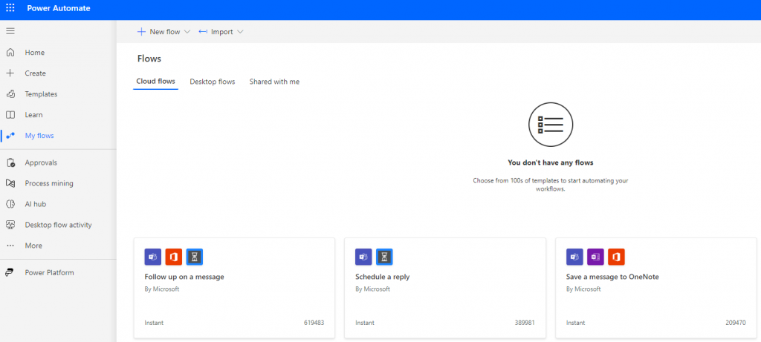Click the More ellipsis icon

tap(10, 246)
